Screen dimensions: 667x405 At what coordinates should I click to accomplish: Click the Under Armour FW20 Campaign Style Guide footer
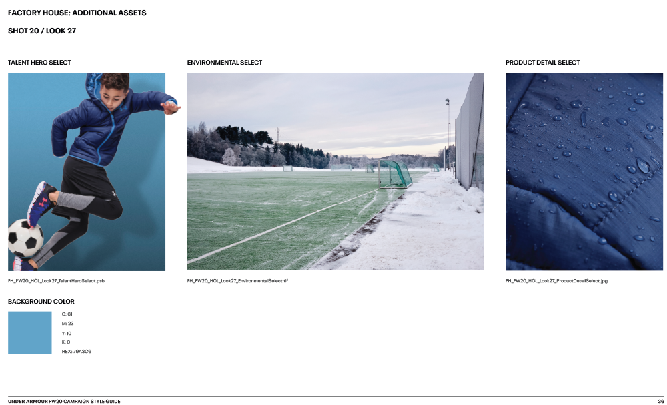point(64,401)
